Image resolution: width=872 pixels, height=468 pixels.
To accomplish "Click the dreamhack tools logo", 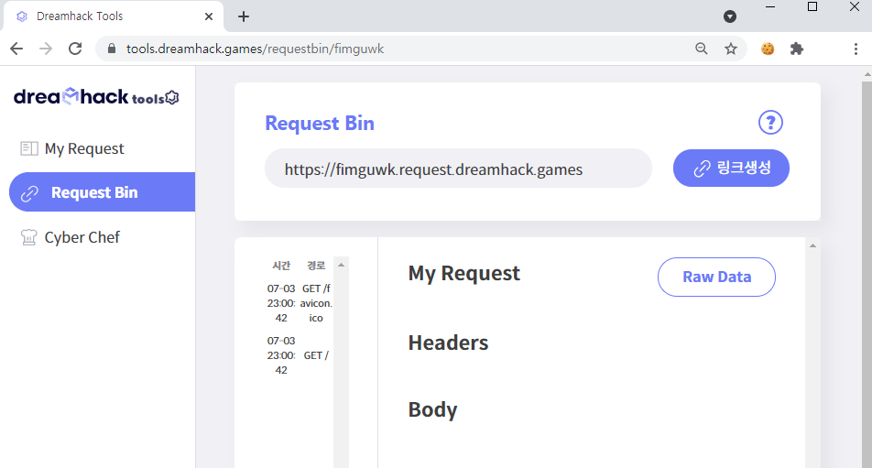I will tap(96, 97).
